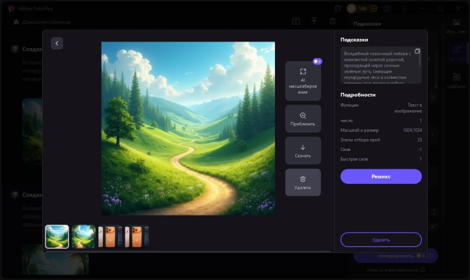This screenshot has height=280, width=470.
Task: Select the first landscape thumbnail
Action: [x=57, y=237]
